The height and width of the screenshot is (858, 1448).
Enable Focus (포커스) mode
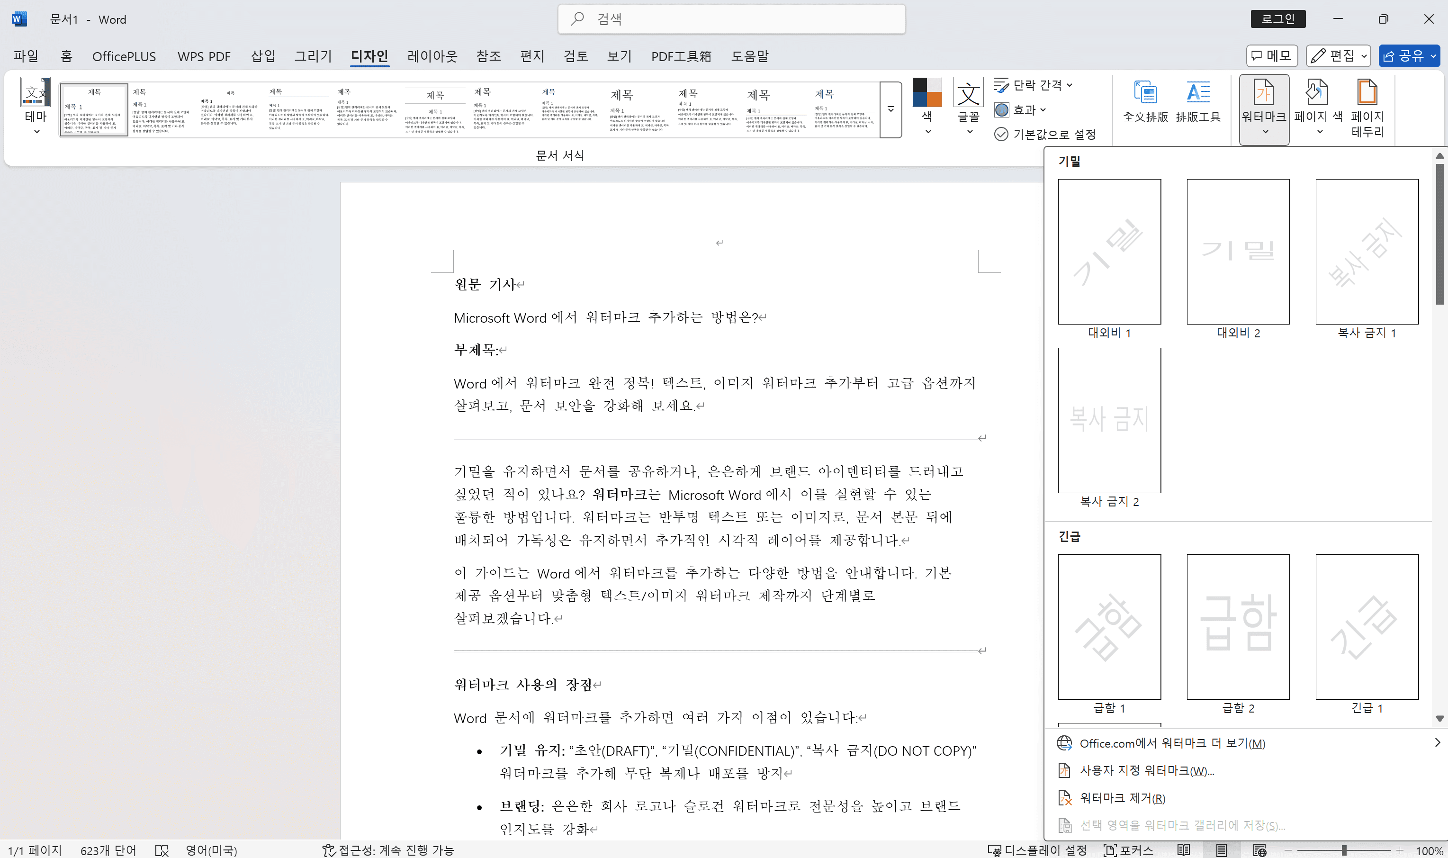point(1128,850)
